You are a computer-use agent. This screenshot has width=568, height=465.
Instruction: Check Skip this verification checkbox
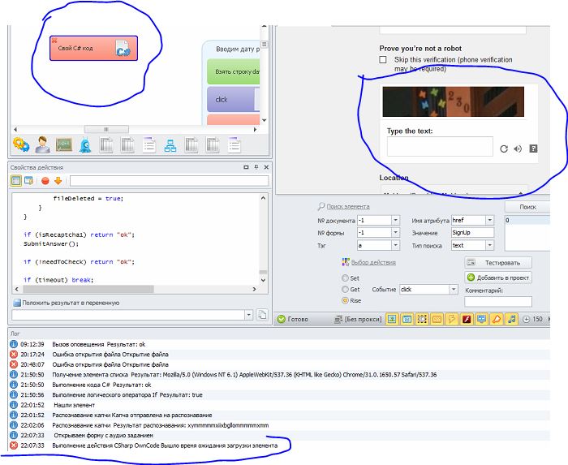[383, 60]
